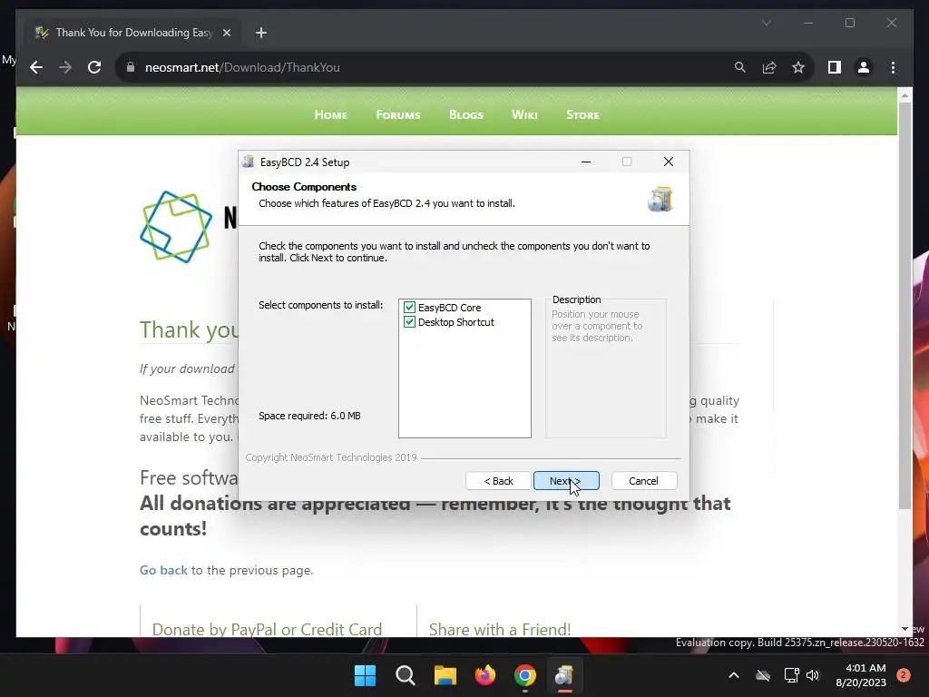The image size is (929, 697).
Task: Bookmark this page with the star icon
Action: click(798, 67)
